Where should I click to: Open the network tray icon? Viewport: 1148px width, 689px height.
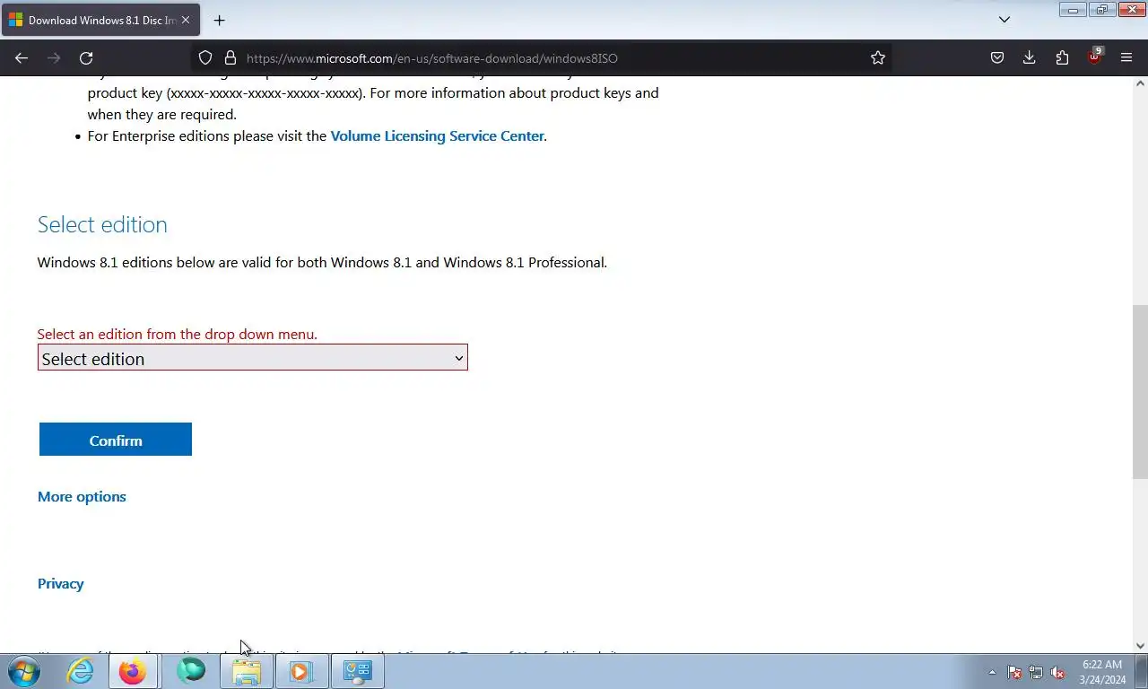pos(1036,672)
